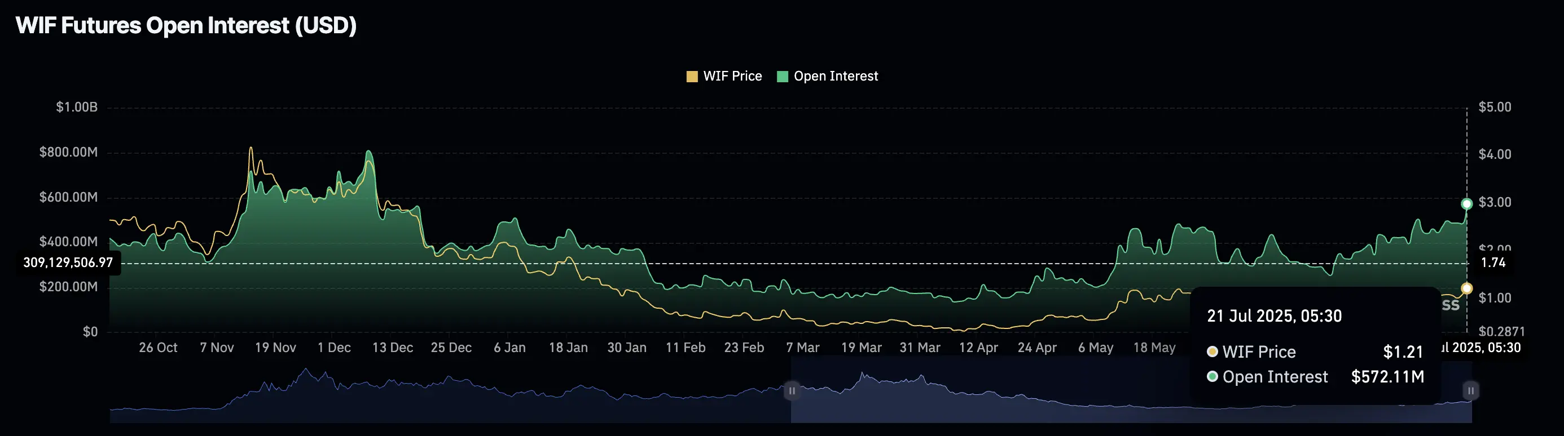Grab the left range slider handle

[792, 391]
